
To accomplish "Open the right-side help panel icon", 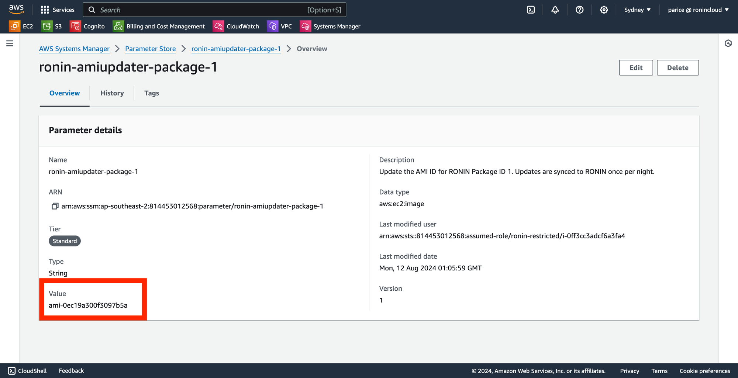I will click(x=728, y=43).
